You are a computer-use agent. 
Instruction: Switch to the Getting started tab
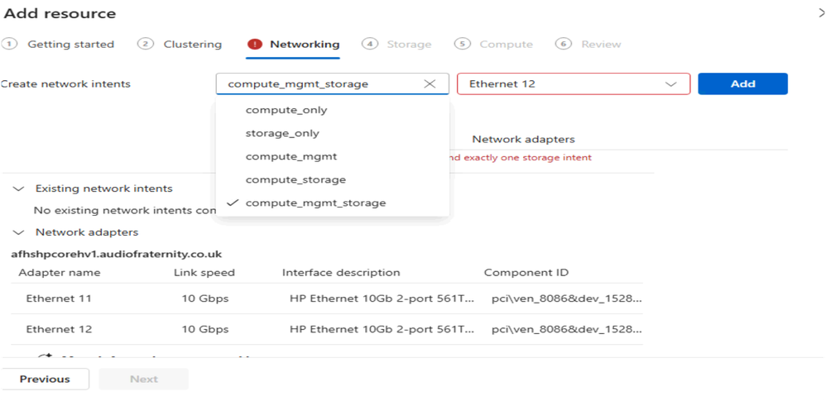[x=70, y=45]
